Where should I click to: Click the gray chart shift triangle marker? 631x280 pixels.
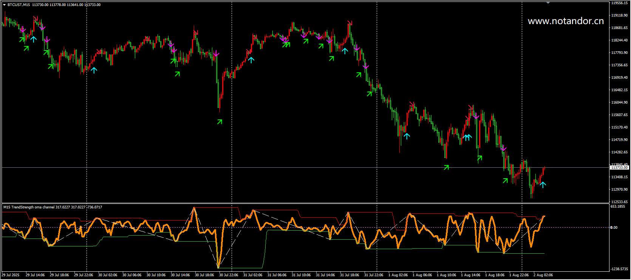click(x=548, y=3)
